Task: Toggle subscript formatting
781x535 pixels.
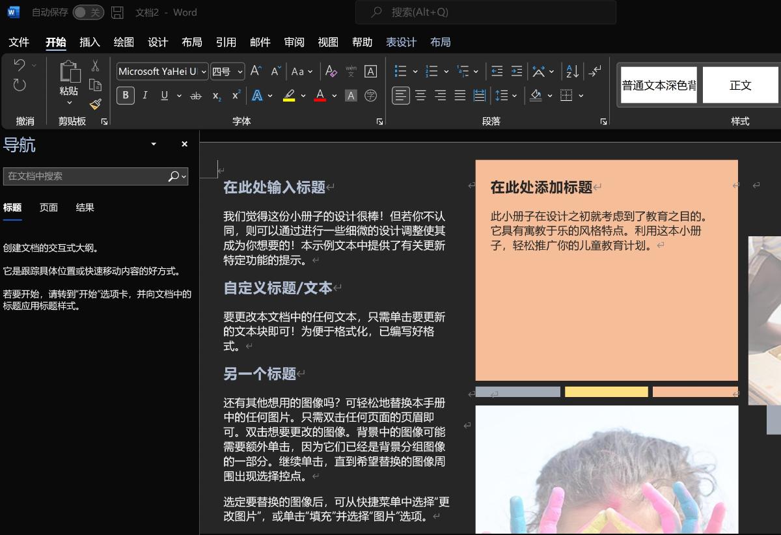Action: click(x=217, y=96)
